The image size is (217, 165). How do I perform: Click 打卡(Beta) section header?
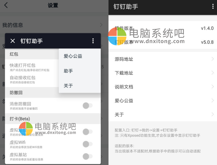click(x=20, y=119)
